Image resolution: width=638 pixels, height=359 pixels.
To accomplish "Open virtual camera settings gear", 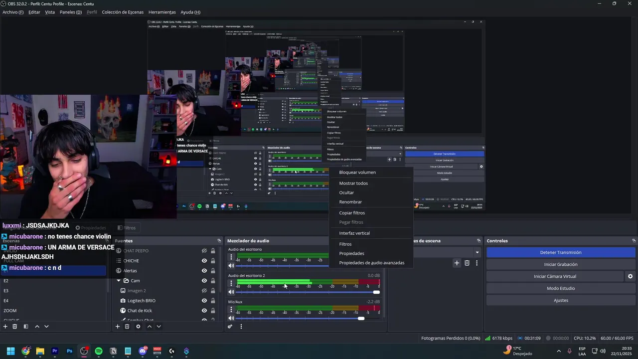I will tap(630, 276).
